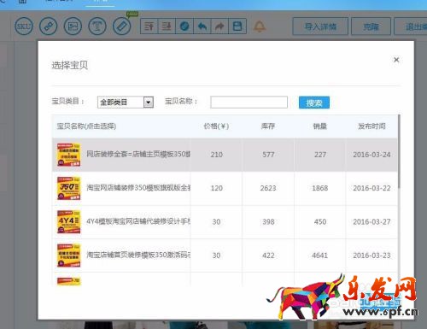Click the 导入详情 button
The image size is (427, 329).
pyautogui.click(x=320, y=26)
